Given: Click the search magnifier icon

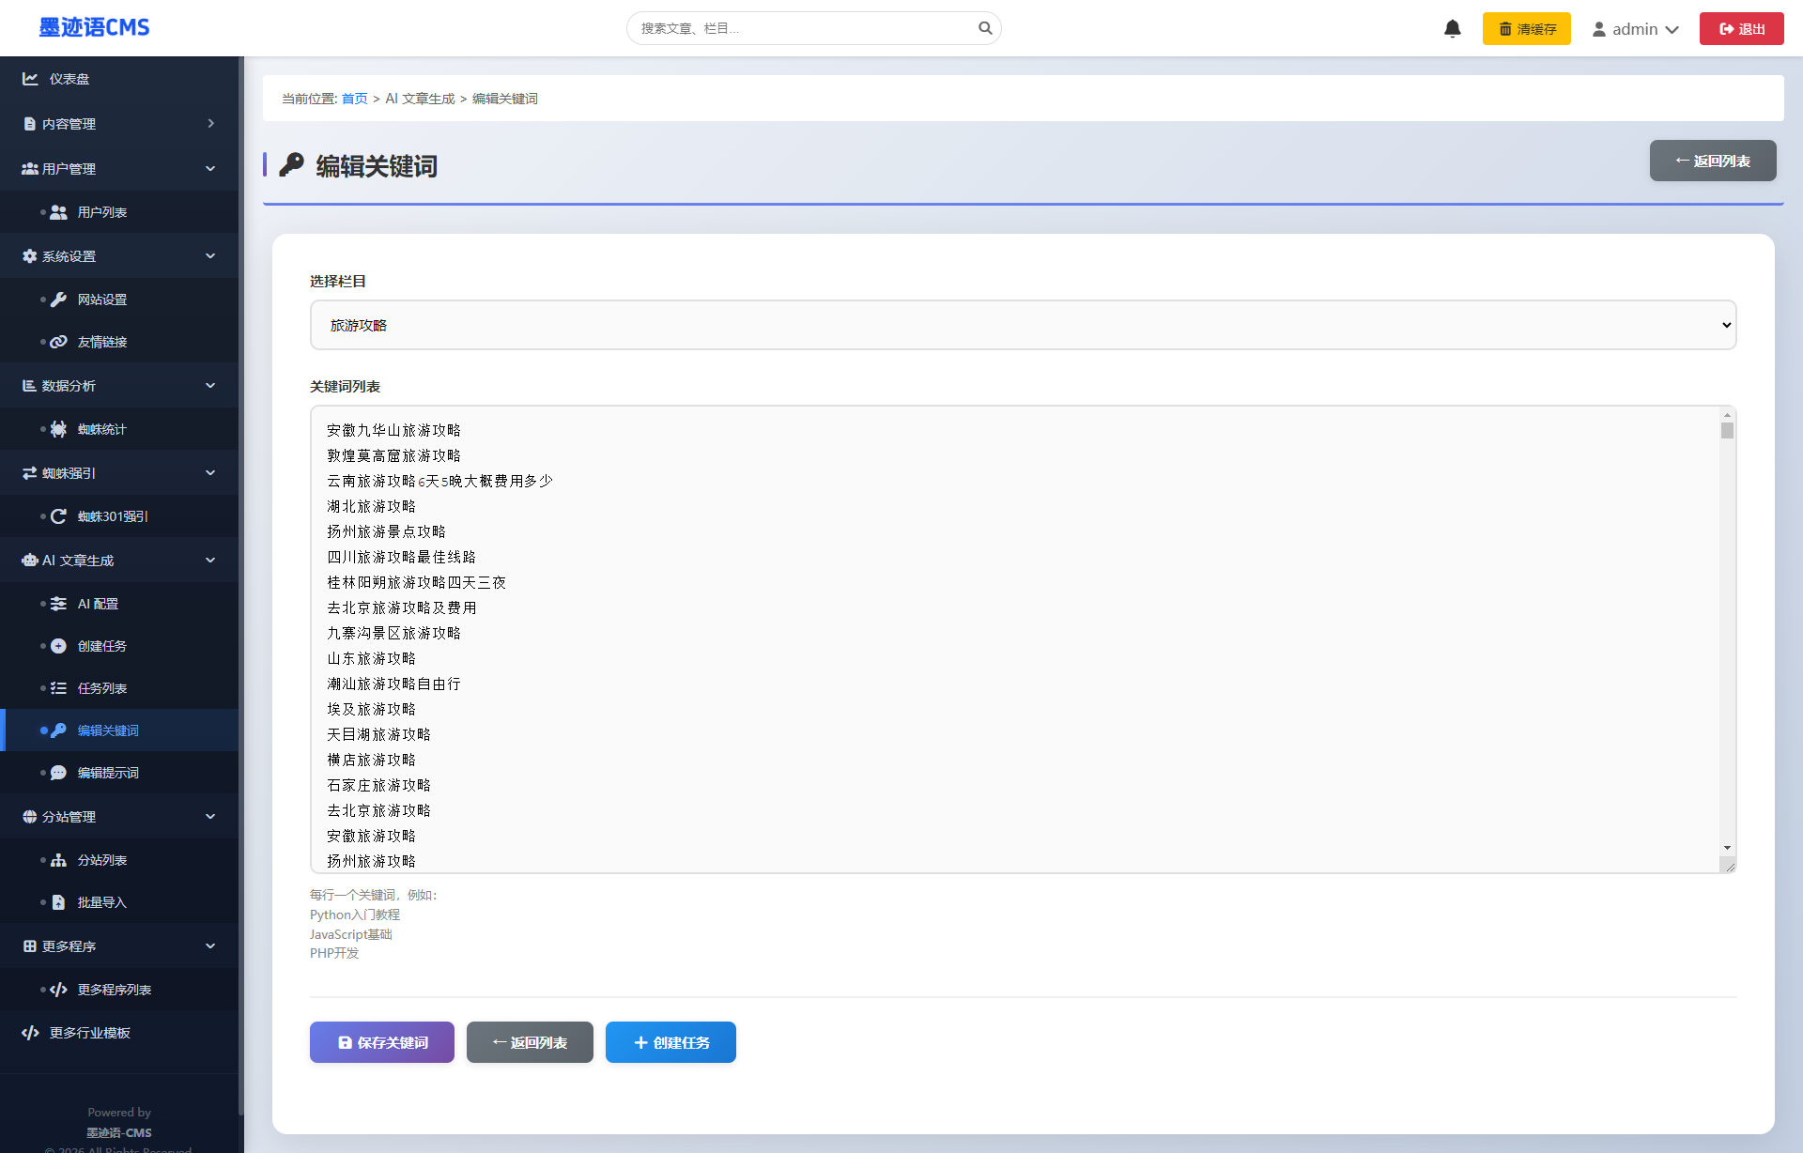Looking at the screenshot, I should click(x=985, y=28).
